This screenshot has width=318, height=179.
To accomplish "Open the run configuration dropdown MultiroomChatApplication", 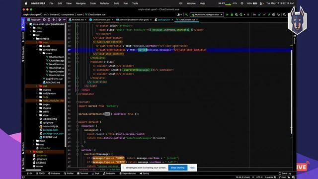I will pos(207,14).
